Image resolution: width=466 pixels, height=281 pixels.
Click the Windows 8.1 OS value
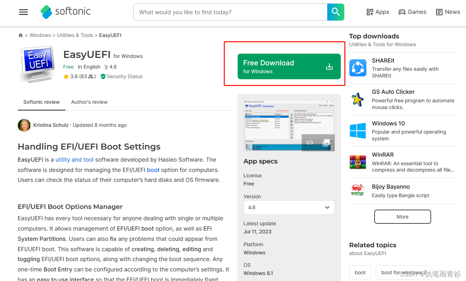pos(258,273)
